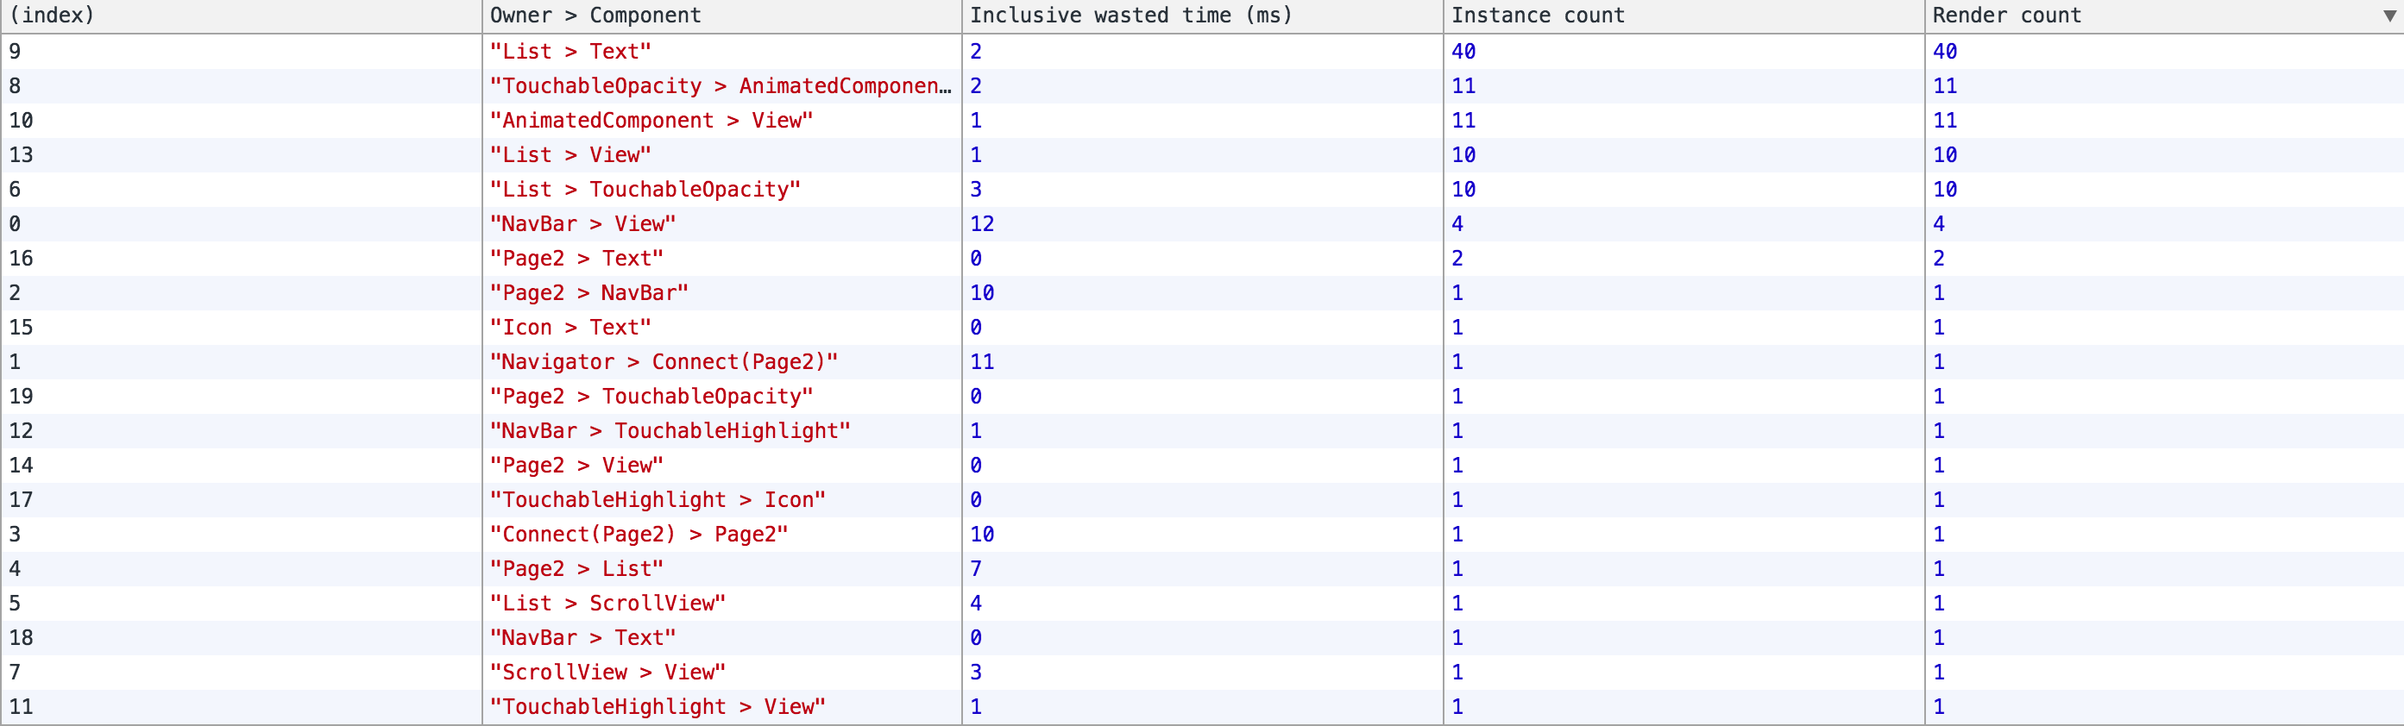Click wasted time 11 in Navigator > Connect(Page2) row
2404x726 pixels.
[x=982, y=361]
